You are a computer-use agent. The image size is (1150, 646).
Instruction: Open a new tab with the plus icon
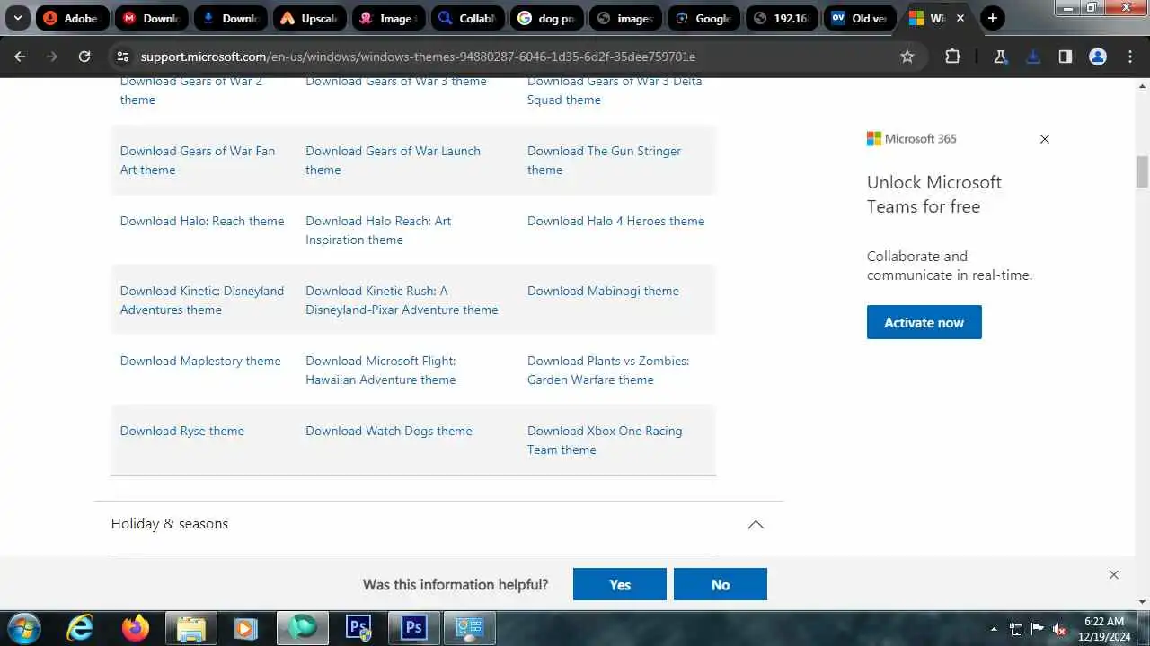coord(992,18)
